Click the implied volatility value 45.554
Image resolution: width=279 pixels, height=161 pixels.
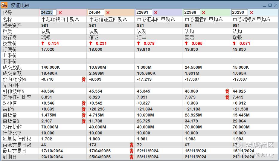click(96, 91)
